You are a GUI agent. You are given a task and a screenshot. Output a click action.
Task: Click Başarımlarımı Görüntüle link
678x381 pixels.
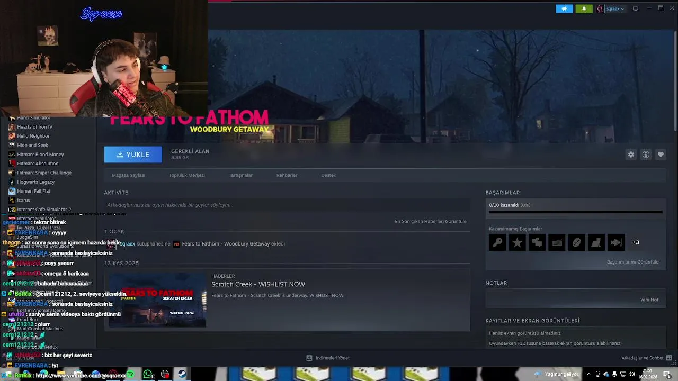tap(632, 262)
